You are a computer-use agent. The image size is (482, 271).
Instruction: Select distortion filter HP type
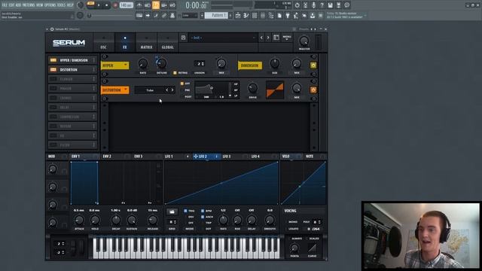pos(236,84)
